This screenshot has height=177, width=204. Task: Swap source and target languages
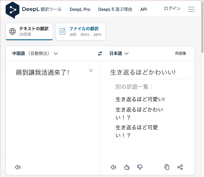click(100, 53)
